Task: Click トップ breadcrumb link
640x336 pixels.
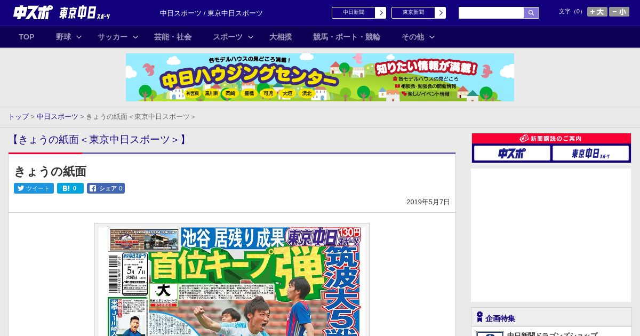Action: click(18, 116)
